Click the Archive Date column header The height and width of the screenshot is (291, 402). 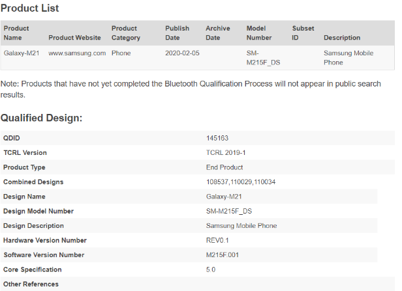click(x=218, y=33)
